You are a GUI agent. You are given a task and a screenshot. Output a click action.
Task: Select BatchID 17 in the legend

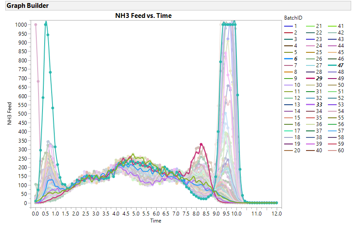(292, 131)
